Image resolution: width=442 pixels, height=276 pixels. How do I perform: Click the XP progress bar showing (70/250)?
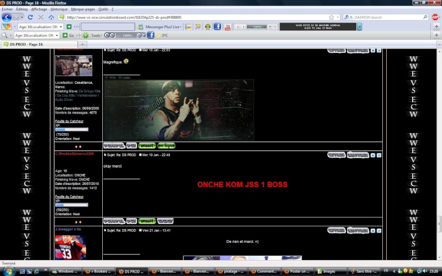tap(72, 130)
